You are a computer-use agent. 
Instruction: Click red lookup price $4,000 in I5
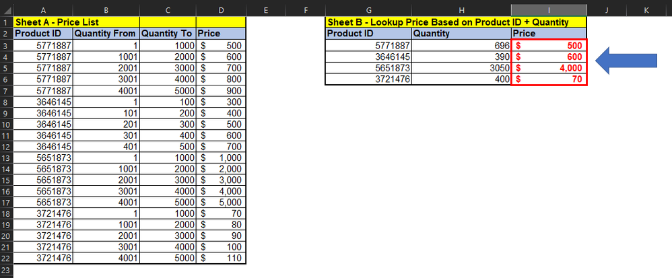point(549,68)
